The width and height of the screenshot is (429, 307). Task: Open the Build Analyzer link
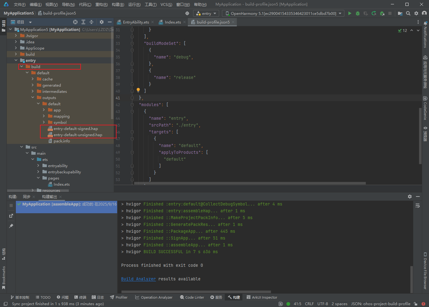[x=138, y=279]
